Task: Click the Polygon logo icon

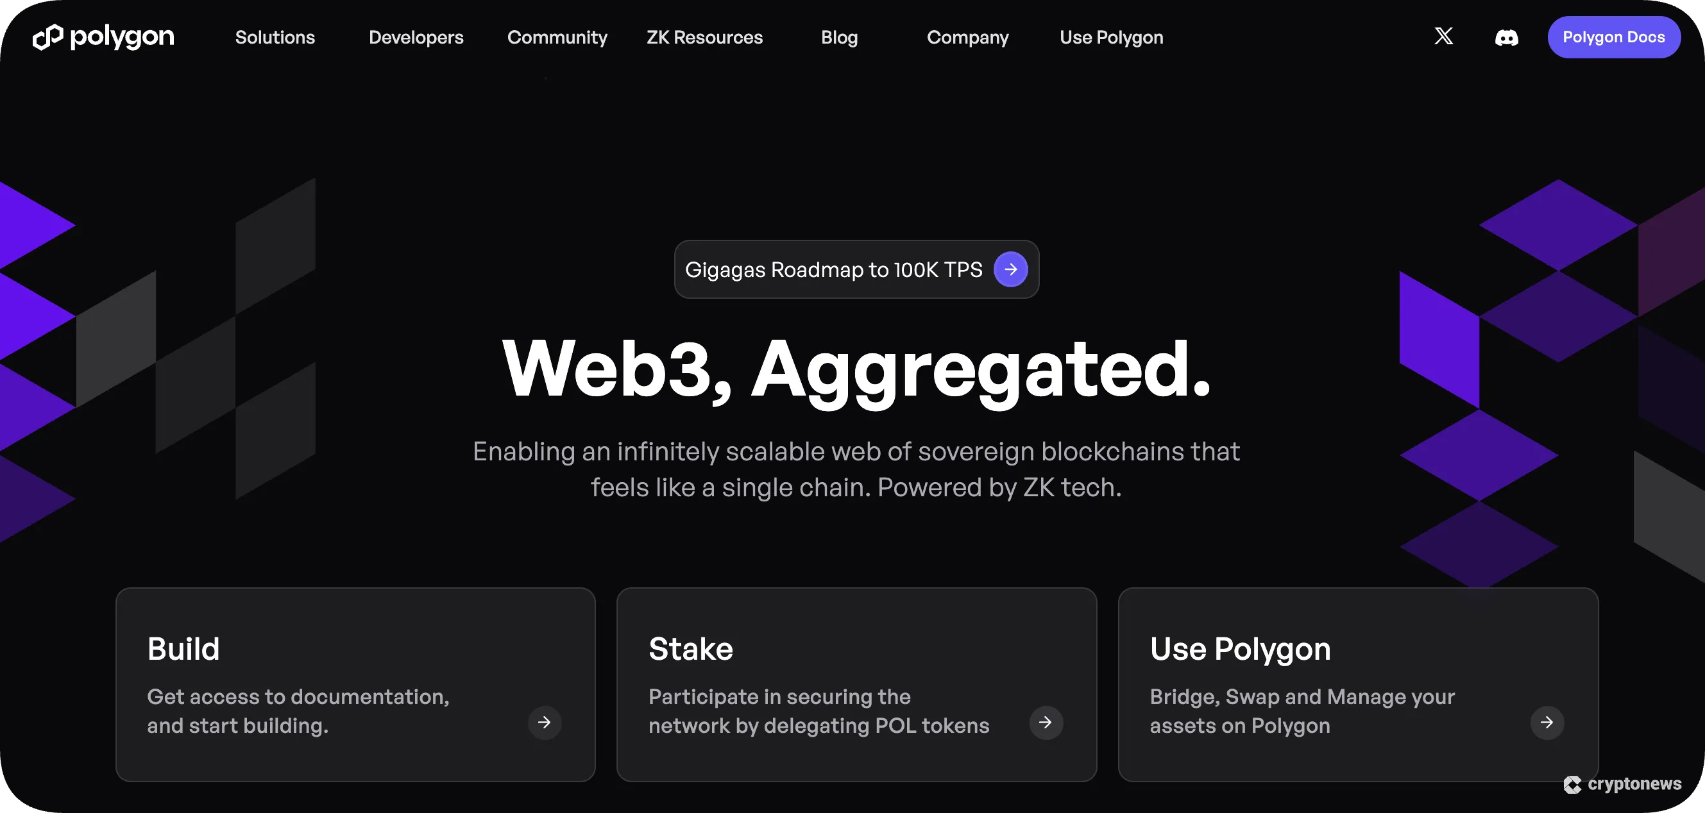Action: (47, 37)
